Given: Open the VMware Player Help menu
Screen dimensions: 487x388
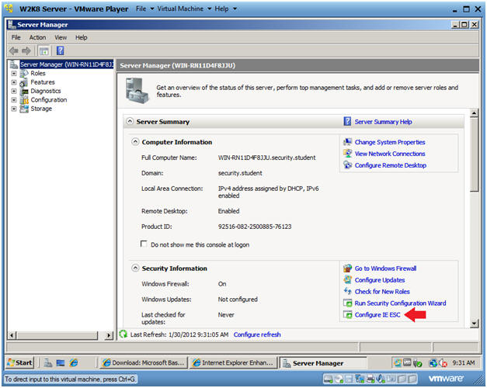Looking at the screenshot, I should (225, 9).
